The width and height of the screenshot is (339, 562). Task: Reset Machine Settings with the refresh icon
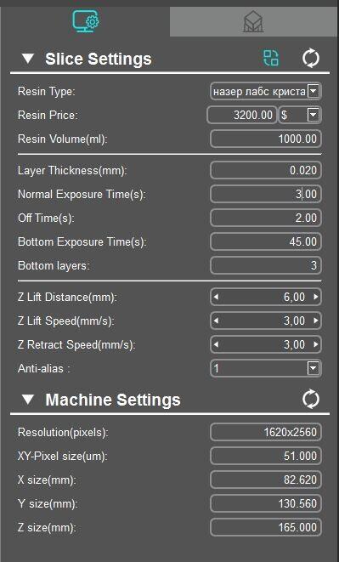point(311,400)
